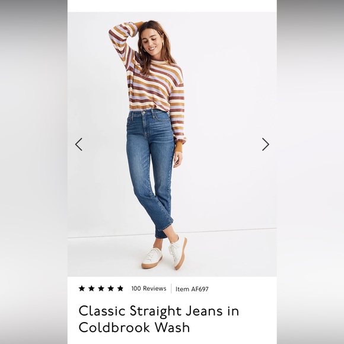The image size is (344, 344).
Task: Open the 100 Reviews link
Action: click(149, 288)
